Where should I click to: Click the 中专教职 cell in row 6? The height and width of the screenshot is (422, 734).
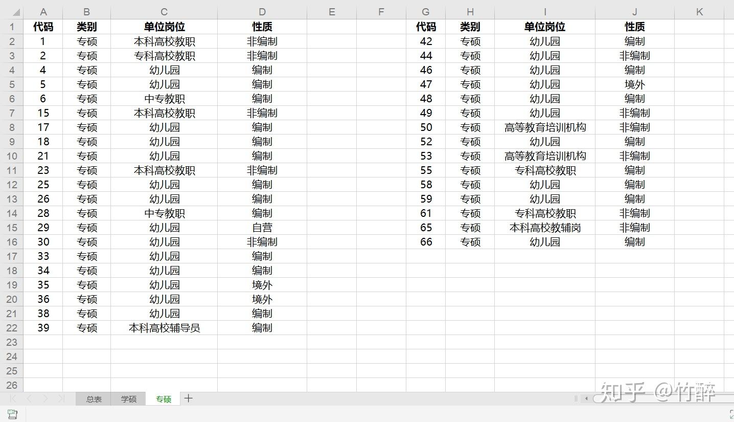point(164,99)
